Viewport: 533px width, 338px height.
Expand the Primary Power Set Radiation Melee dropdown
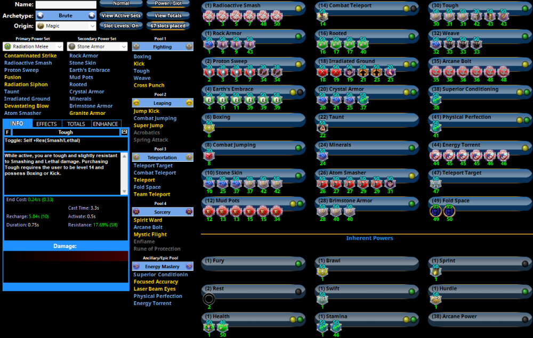(33, 47)
